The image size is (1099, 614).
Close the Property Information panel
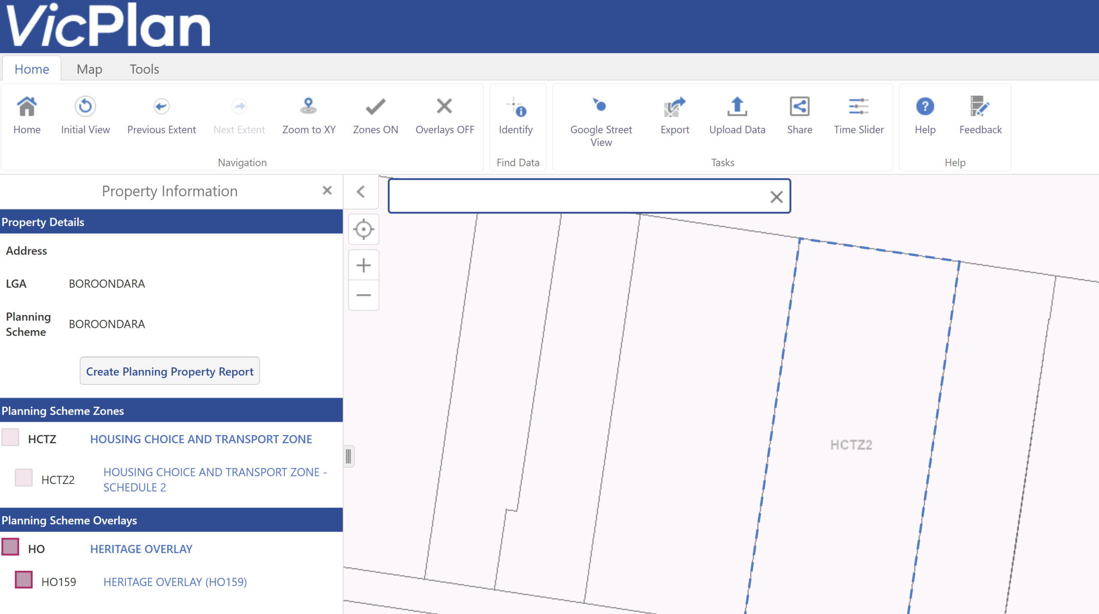pos(327,191)
